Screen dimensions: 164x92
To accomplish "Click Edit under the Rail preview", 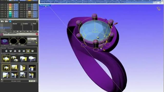I will coord(23,45).
